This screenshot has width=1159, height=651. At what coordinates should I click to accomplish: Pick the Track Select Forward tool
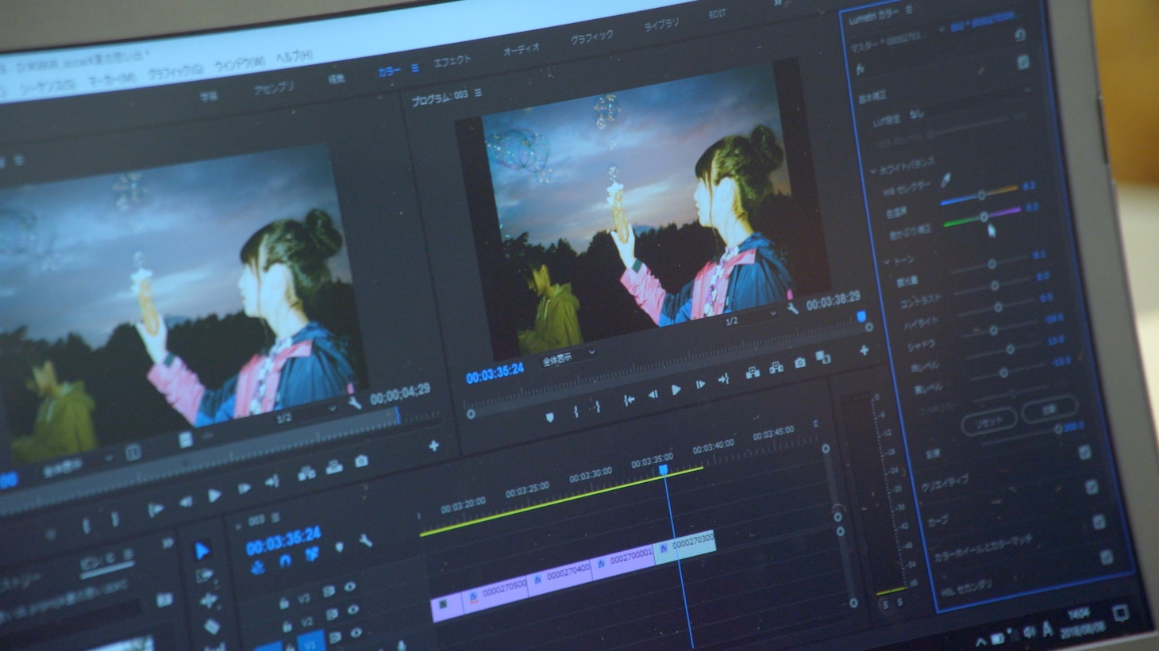(205, 576)
